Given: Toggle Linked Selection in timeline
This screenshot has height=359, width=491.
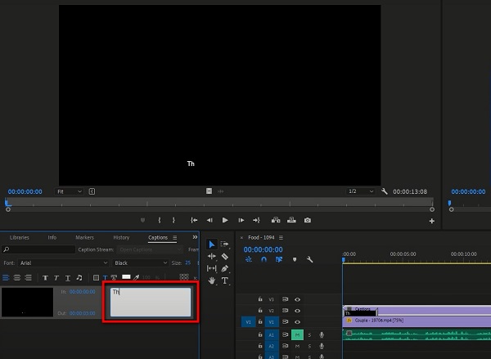Looking at the screenshot, I should [279, 259].
